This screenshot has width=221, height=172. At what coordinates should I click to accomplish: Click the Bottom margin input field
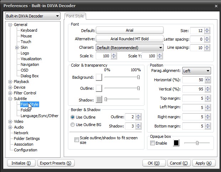click(194, 126)
